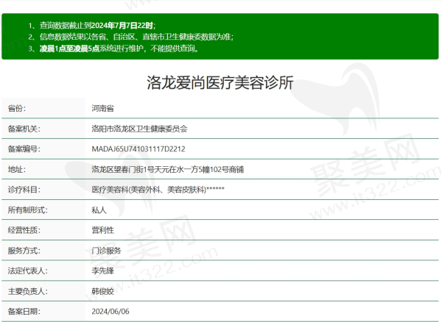This screenshot has width=442, height=322.
Task: Click the maintenance notice 凌晨1点至凌晨5点
Action: pos(113,49)
